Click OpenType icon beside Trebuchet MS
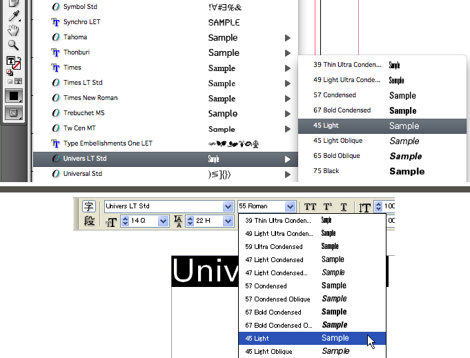Image resolution: width=470 pixels, height=358 pixels. 56,113
